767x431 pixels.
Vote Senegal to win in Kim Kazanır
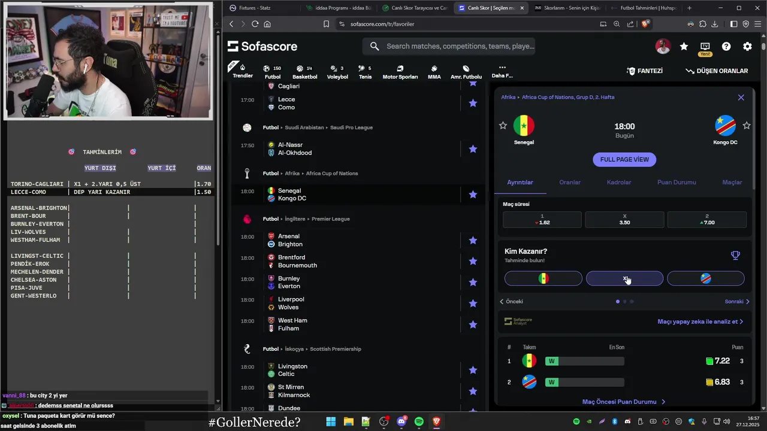coord(543,278)
